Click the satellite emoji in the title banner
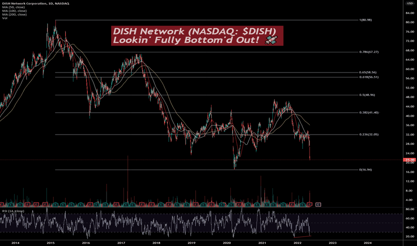Screen dimensions: 417x246 [271, 40]
